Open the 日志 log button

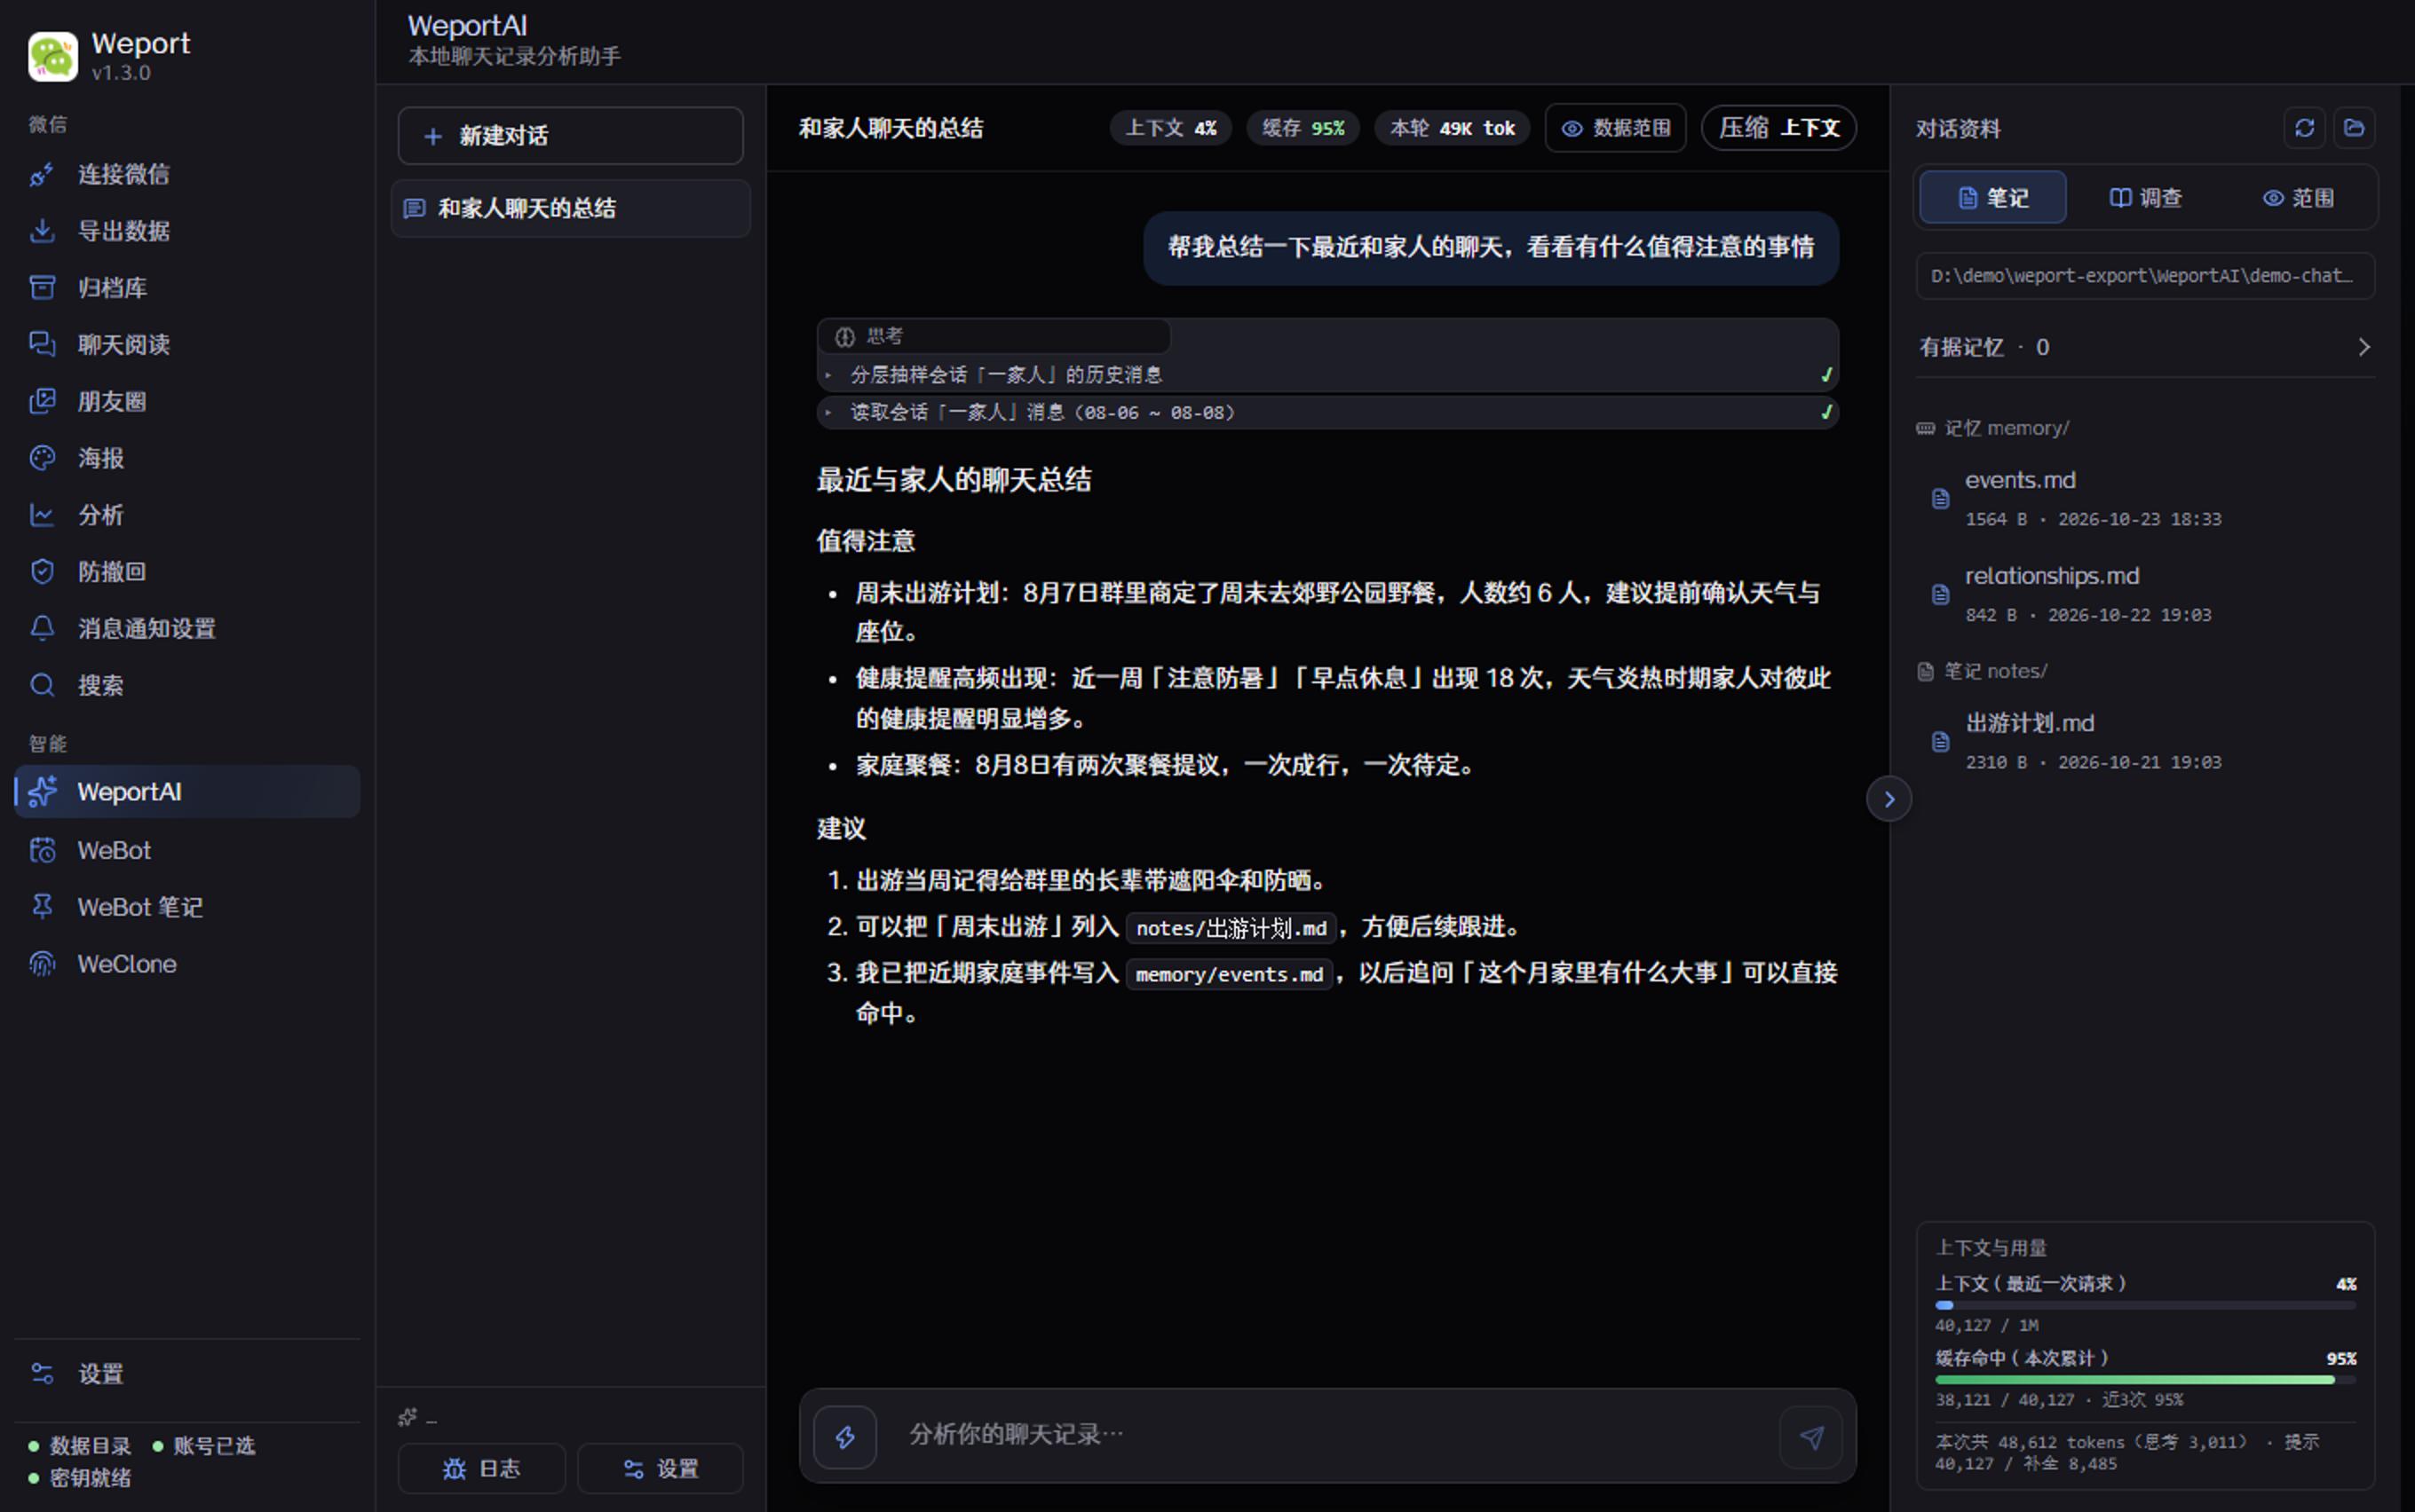481,1468
